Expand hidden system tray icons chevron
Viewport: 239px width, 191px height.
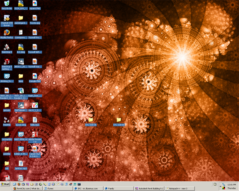click(220, 187)
